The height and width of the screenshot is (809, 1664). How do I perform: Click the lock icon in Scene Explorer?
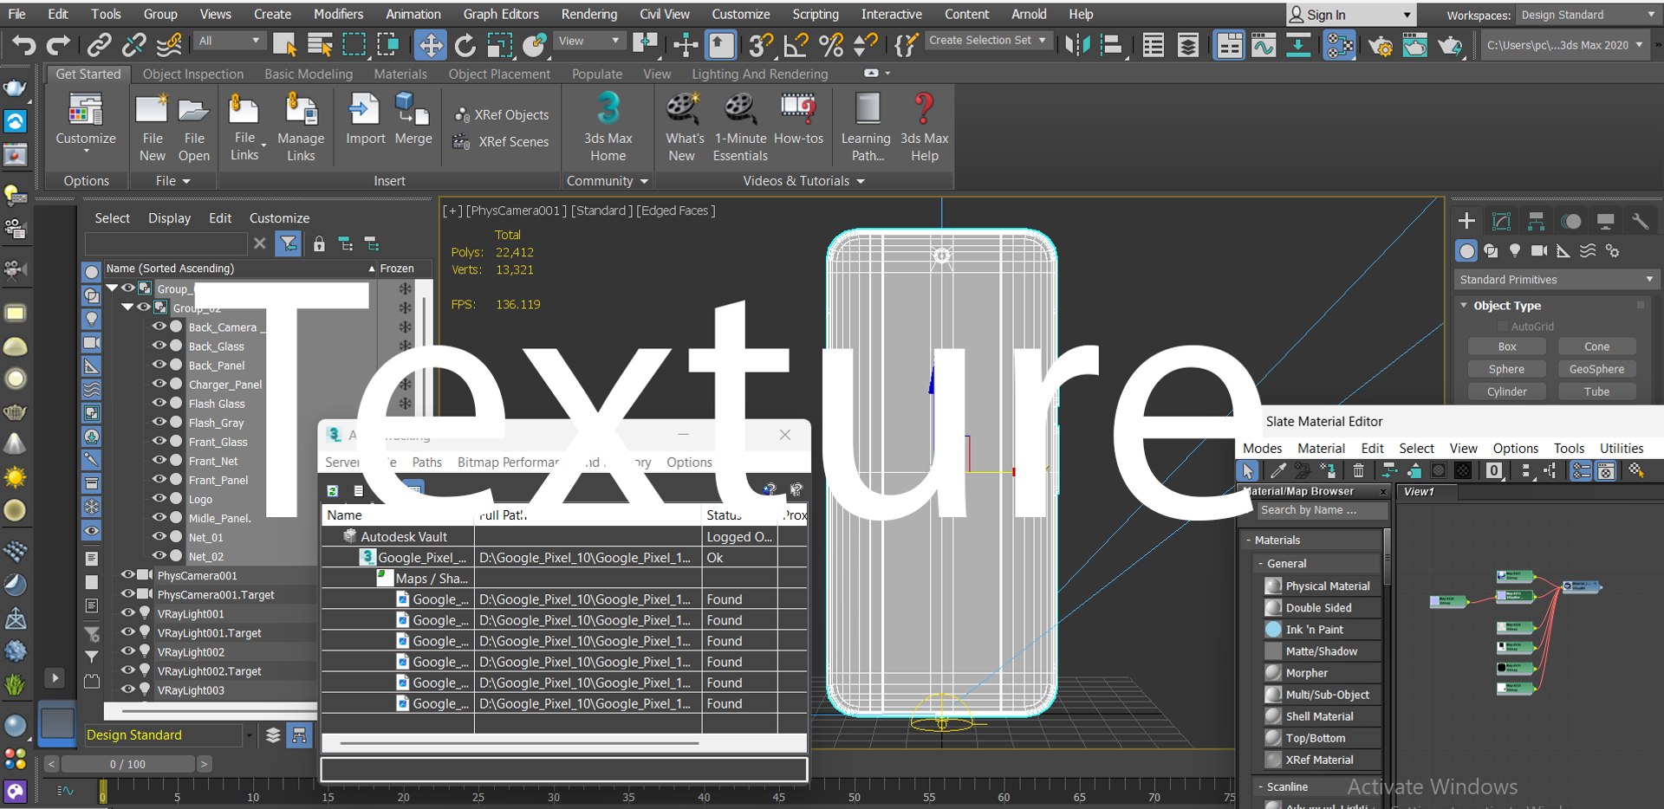(x=319, y=244)
